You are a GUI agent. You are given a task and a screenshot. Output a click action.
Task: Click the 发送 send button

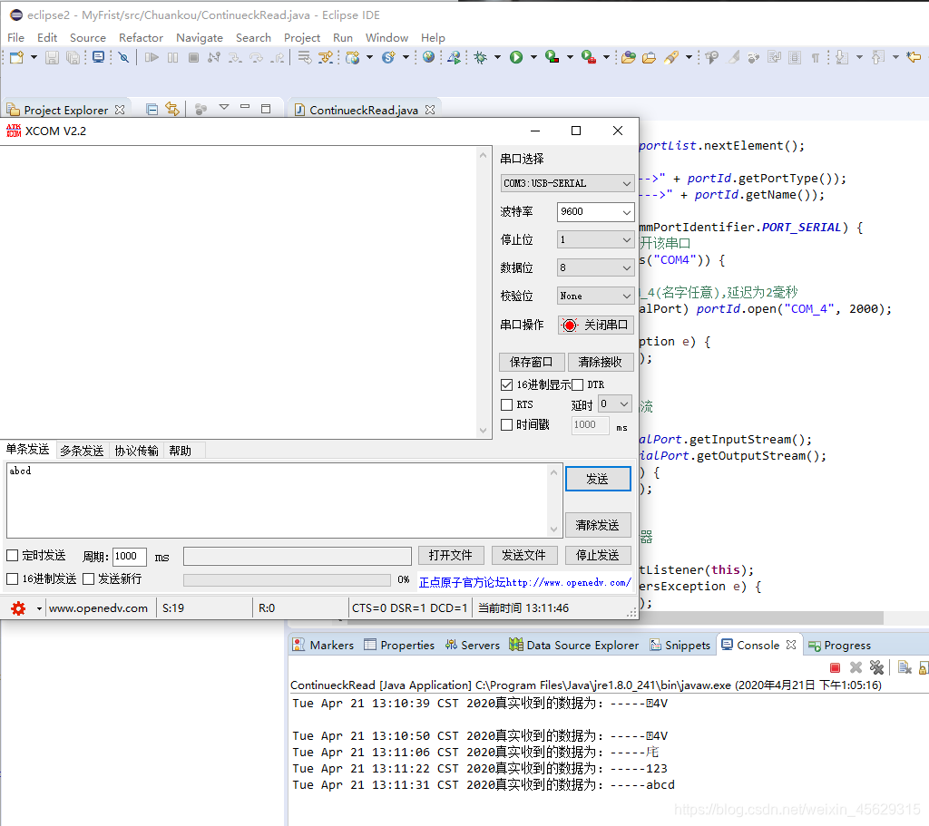(x=598, y=479)
